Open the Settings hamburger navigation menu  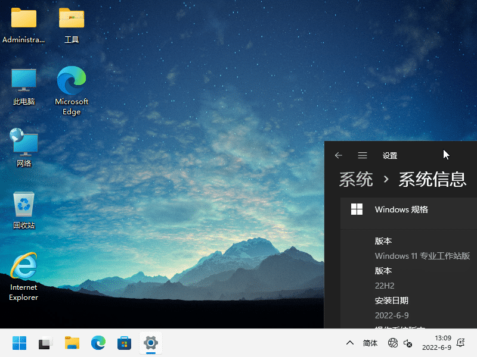pos(363,155)
